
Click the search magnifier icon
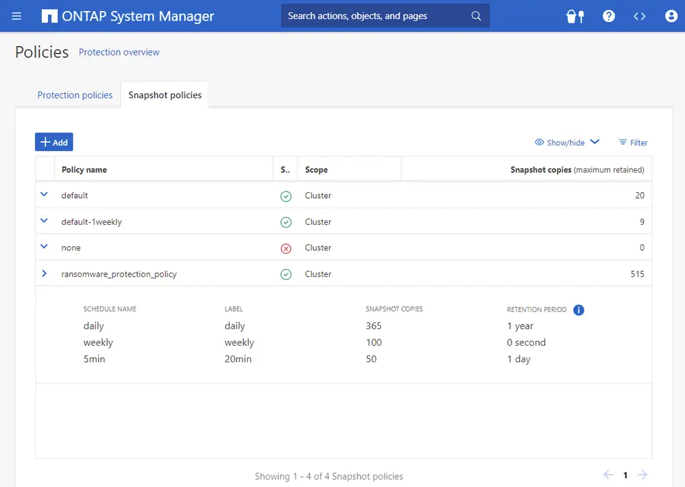476,15
